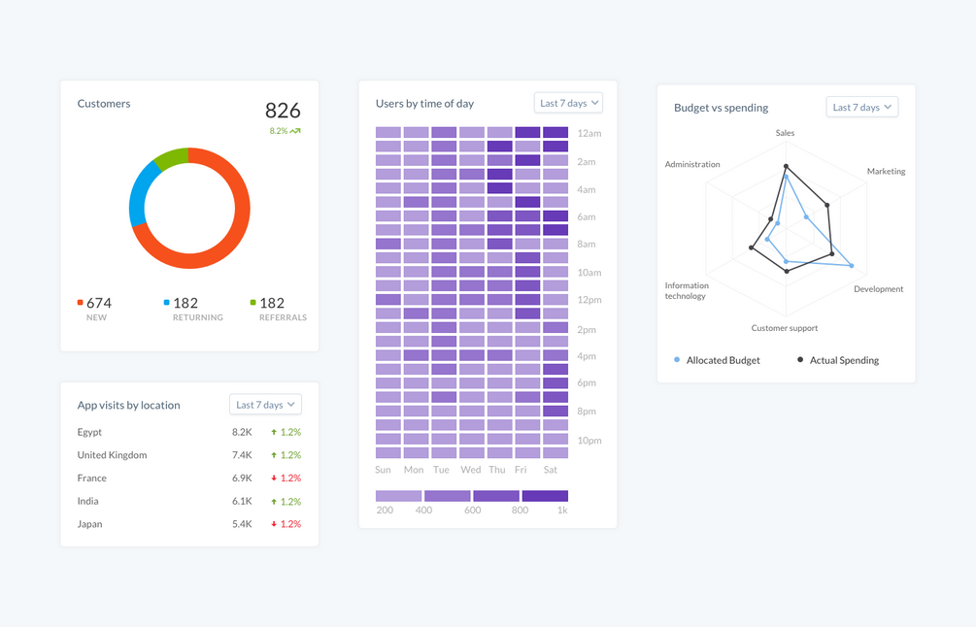Click the red down arrow in the Japan row
The height and width of the screenshot is (627, 976).
click(274, 524)
